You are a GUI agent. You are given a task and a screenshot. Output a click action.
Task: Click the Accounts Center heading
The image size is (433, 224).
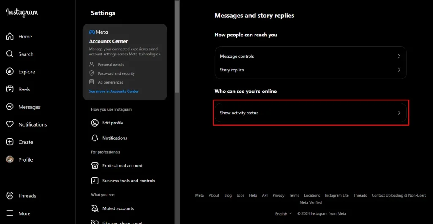[108, 41]
